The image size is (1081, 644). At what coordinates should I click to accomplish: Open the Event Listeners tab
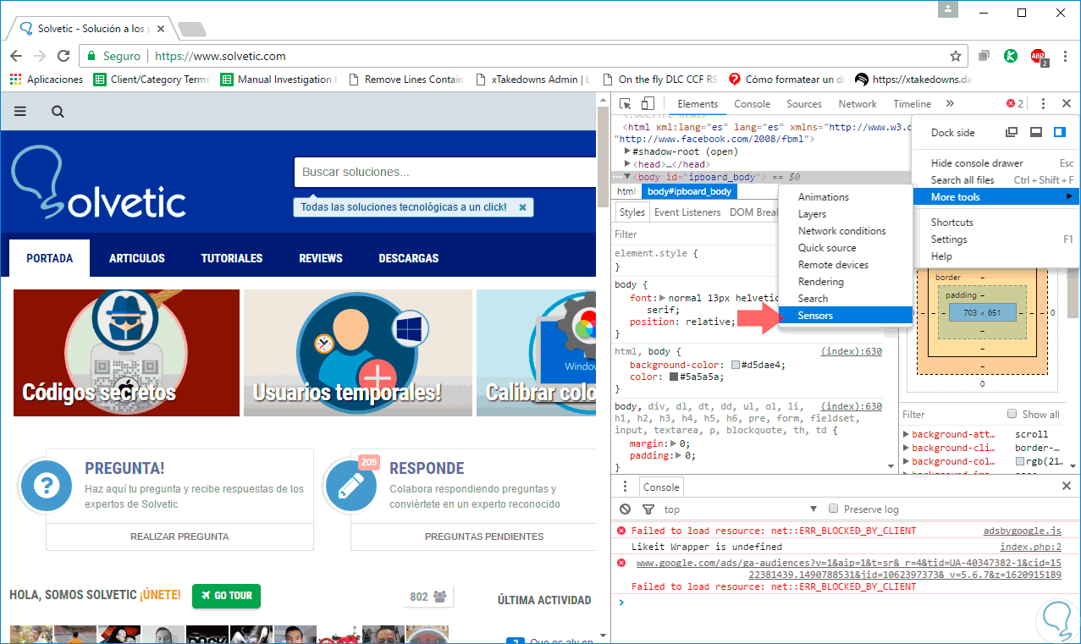pyautogui.click(x=687, y=212)
